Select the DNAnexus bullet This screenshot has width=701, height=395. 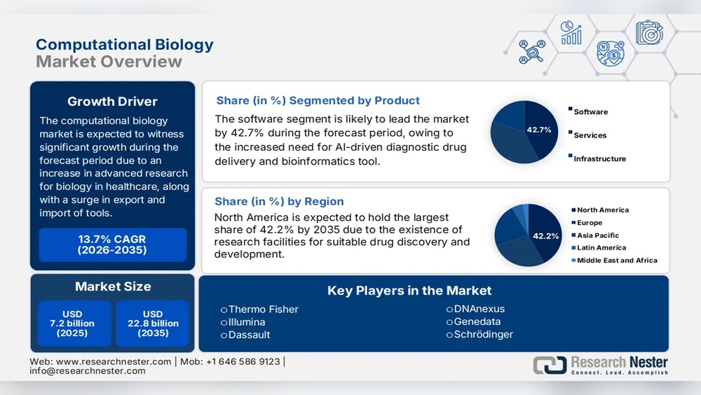(449, 309)
